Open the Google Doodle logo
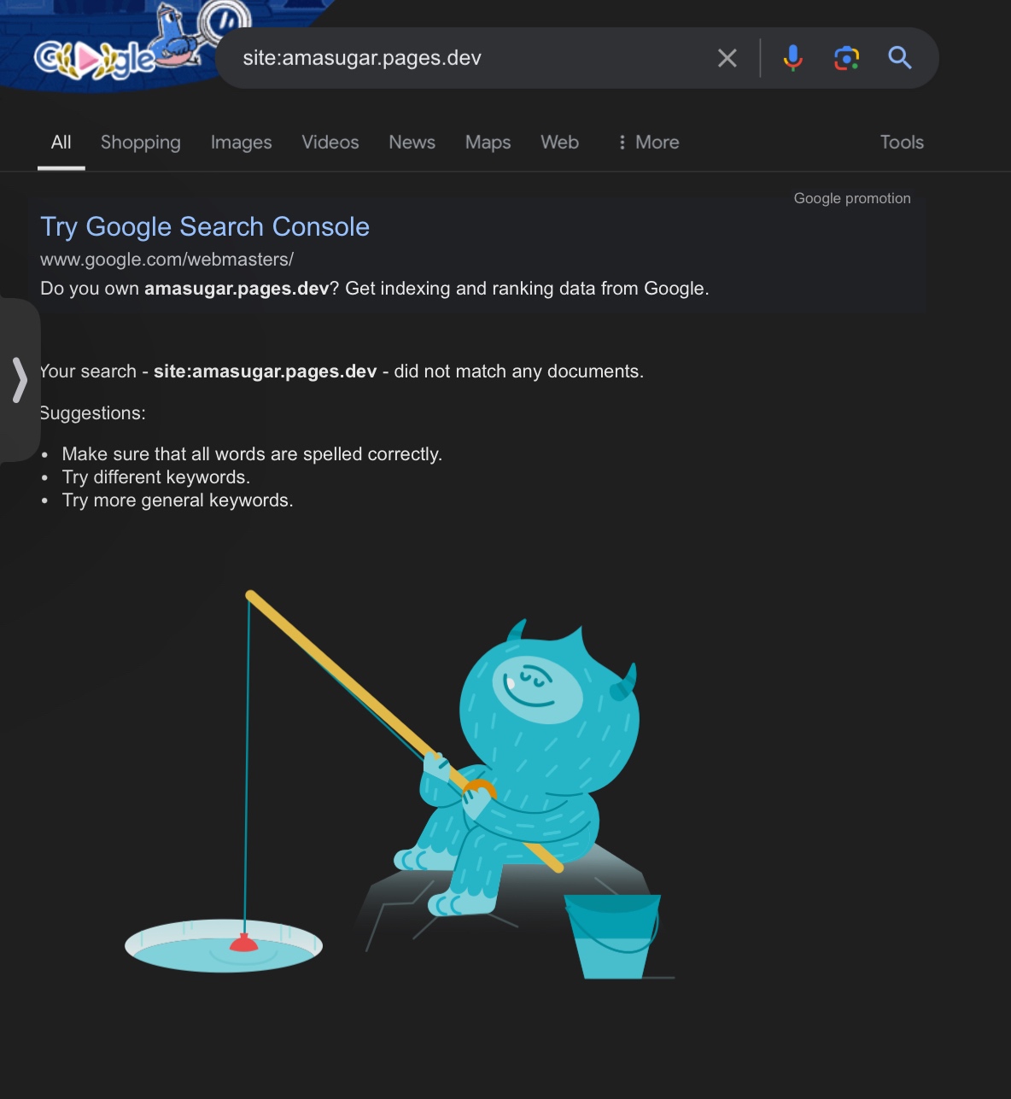The image size is (1011, 1099). coord(120,47)
